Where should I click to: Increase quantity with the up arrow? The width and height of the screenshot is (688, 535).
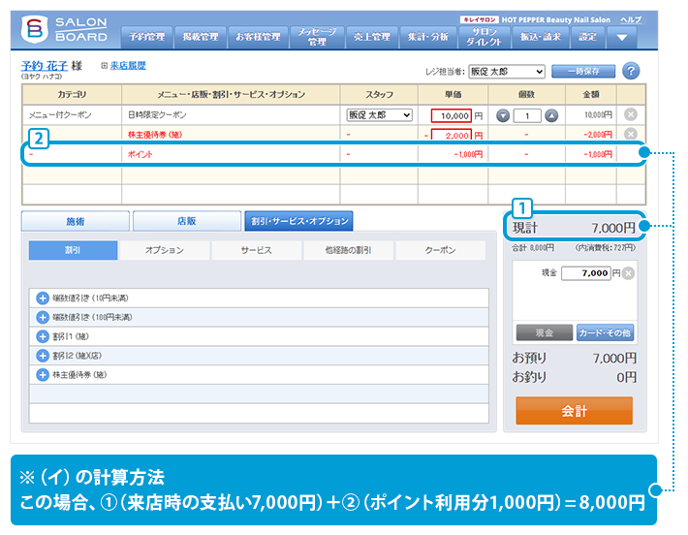(551, 115)
